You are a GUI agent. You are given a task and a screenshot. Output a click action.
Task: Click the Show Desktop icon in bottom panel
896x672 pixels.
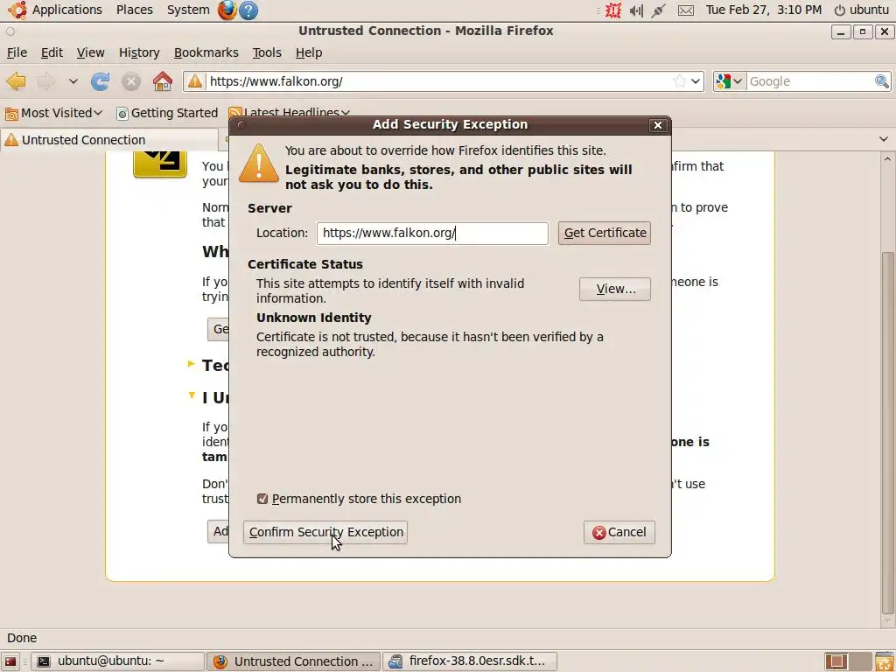[10, 661]
